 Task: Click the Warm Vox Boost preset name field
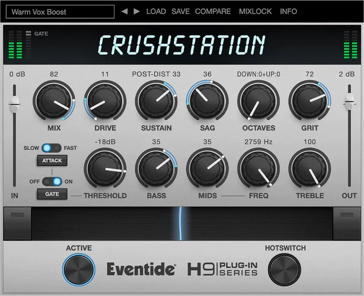point(60,12)
